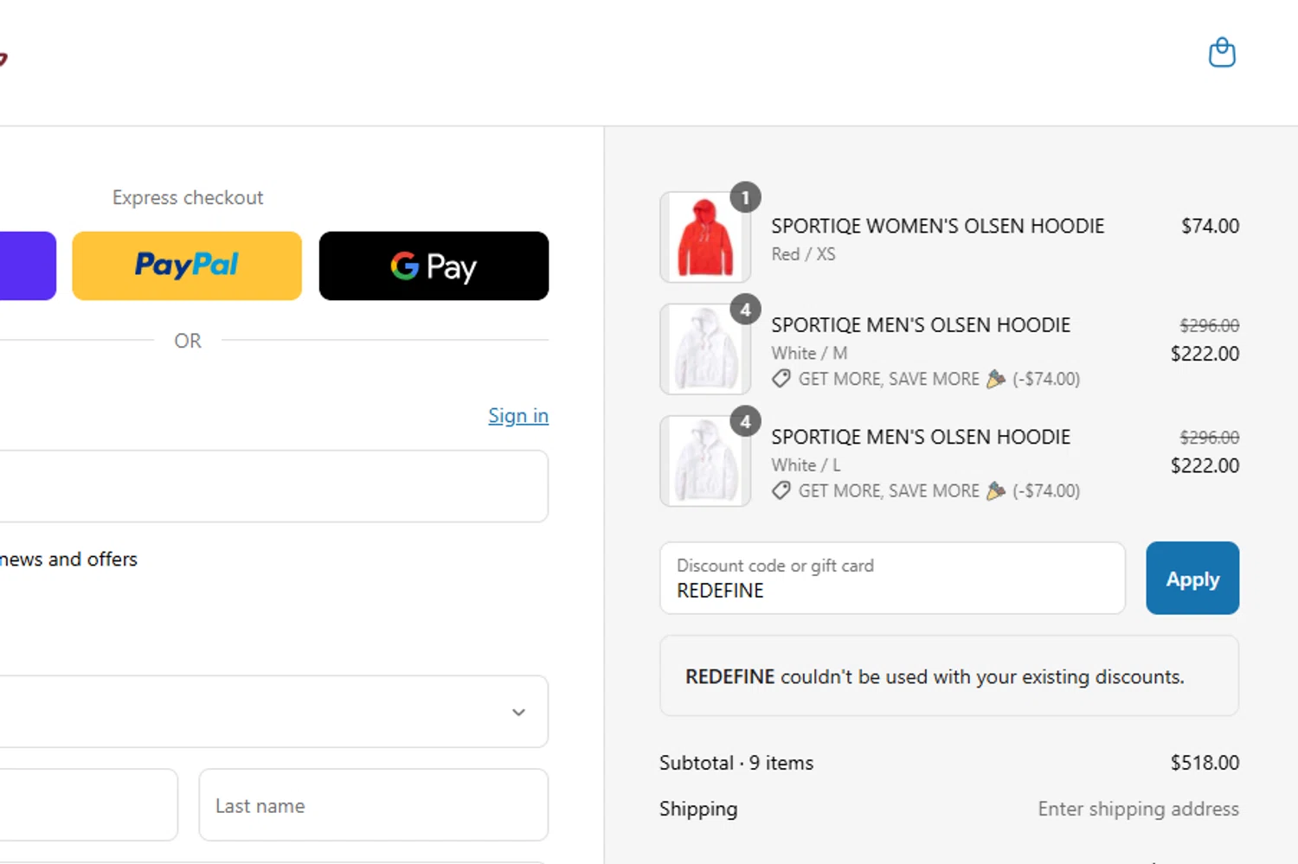Image resolution: width=1298 pixels, height=864 pixels.
Task: Select SPORTIQE WOMEN'S OLSEN HOODIE title
Action: pyautogui.click(x=938, y=226)
